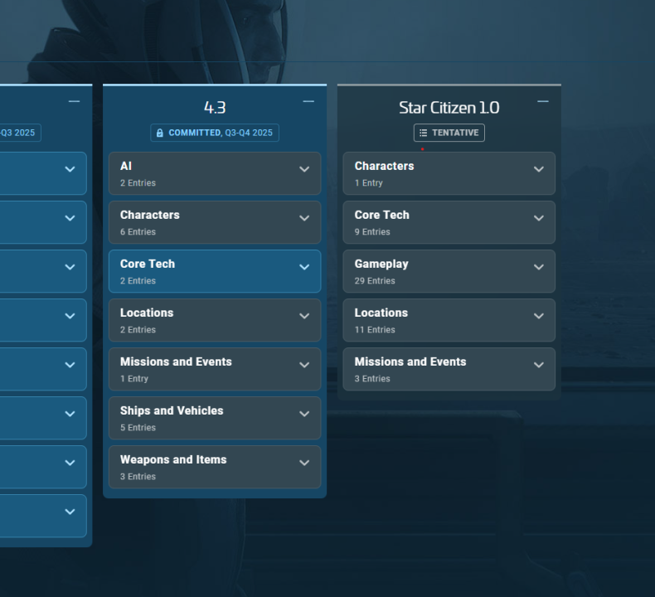
Task: Expand Locations chevron in 4.3 column
Action: coord(304,316)
